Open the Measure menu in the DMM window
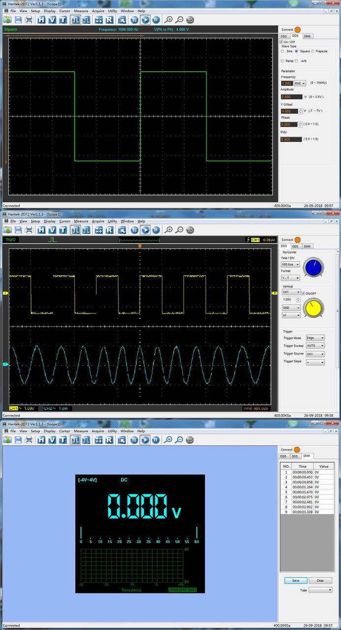The width and height of the screenshot is (341, 630). click(x=81, y=431)
